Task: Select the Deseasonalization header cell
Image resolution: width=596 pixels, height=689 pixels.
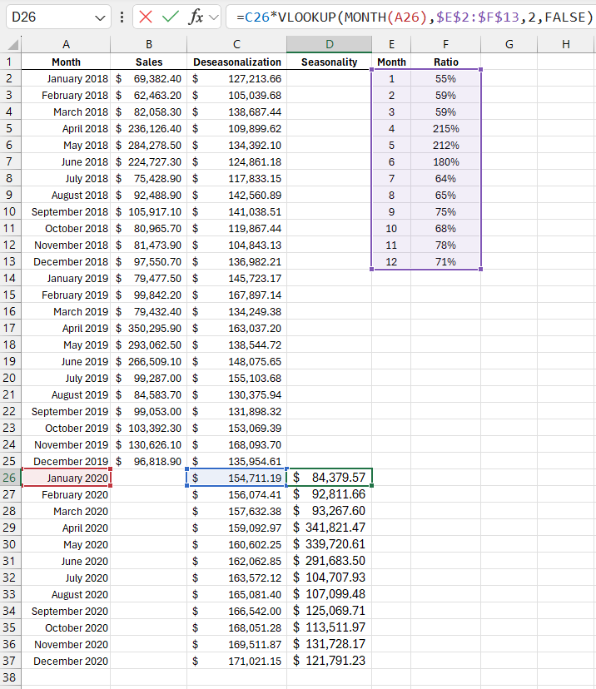Action: coord(237,62)
